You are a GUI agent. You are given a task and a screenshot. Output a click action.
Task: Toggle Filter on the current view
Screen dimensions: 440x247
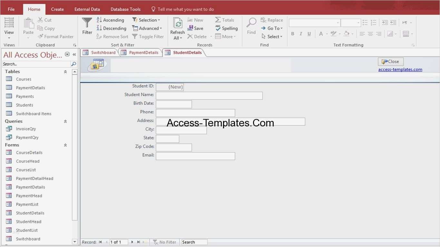[x=148, y=36]
